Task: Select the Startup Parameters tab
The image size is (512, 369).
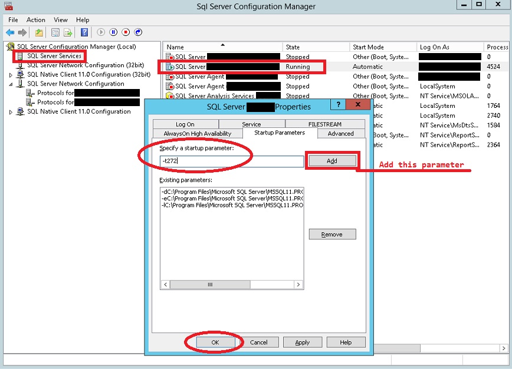Action: click(x=280, y=133)
